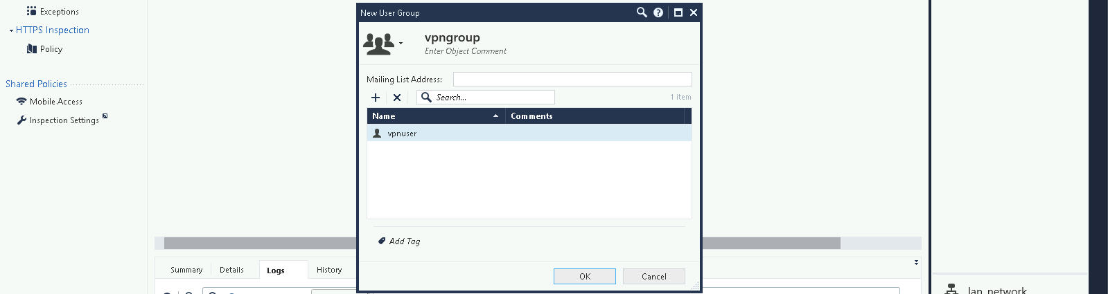Image resolution: width=1108 pixels, height=294 pixels.
Task: Click the magnifier icon in dialog title bar
Action: (642, 12)
